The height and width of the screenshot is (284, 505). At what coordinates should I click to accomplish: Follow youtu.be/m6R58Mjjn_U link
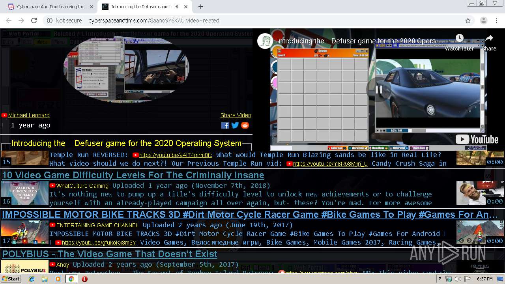pos(330,164)
